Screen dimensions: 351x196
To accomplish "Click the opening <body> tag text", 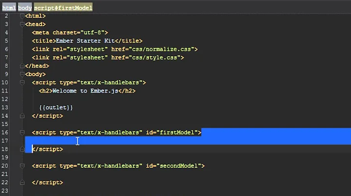I will (36, 74).
